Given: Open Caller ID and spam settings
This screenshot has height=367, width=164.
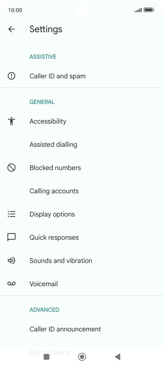Looking at the screenshot, I should (x=82, y=76).
